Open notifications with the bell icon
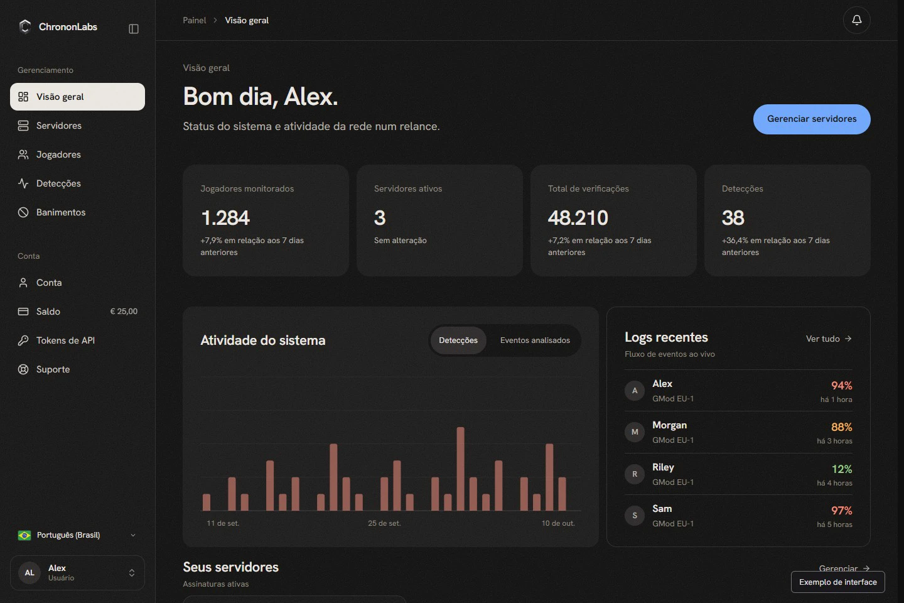904x603 pixels. pos(856,20)
